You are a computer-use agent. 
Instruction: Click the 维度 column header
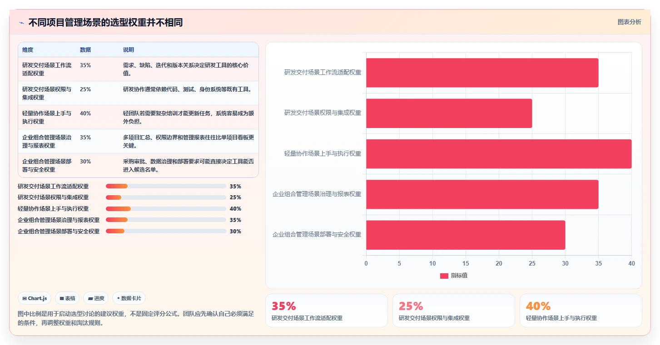point(28,50)
